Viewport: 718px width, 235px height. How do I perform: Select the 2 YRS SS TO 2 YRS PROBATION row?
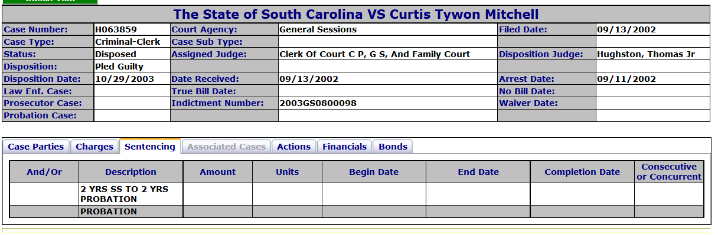357,194
